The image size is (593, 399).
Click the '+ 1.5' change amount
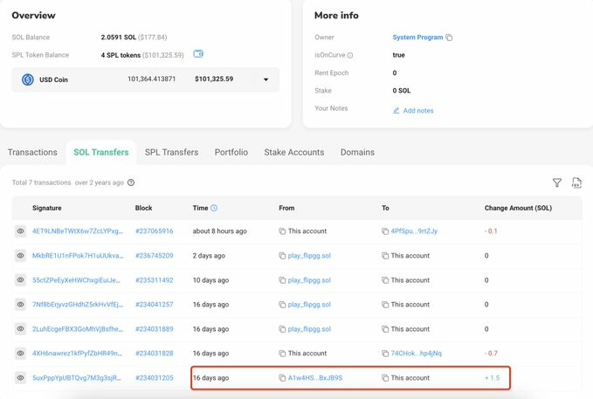coord(492,378)
